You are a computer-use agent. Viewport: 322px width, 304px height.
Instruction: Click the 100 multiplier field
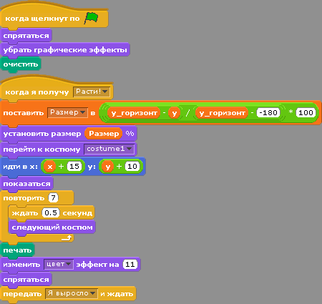306,112
